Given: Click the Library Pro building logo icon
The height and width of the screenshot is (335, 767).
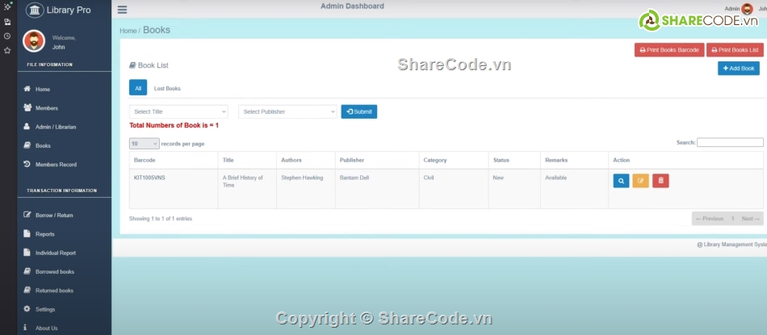Looking at the screenshot, I should click(x=34, y=10).
